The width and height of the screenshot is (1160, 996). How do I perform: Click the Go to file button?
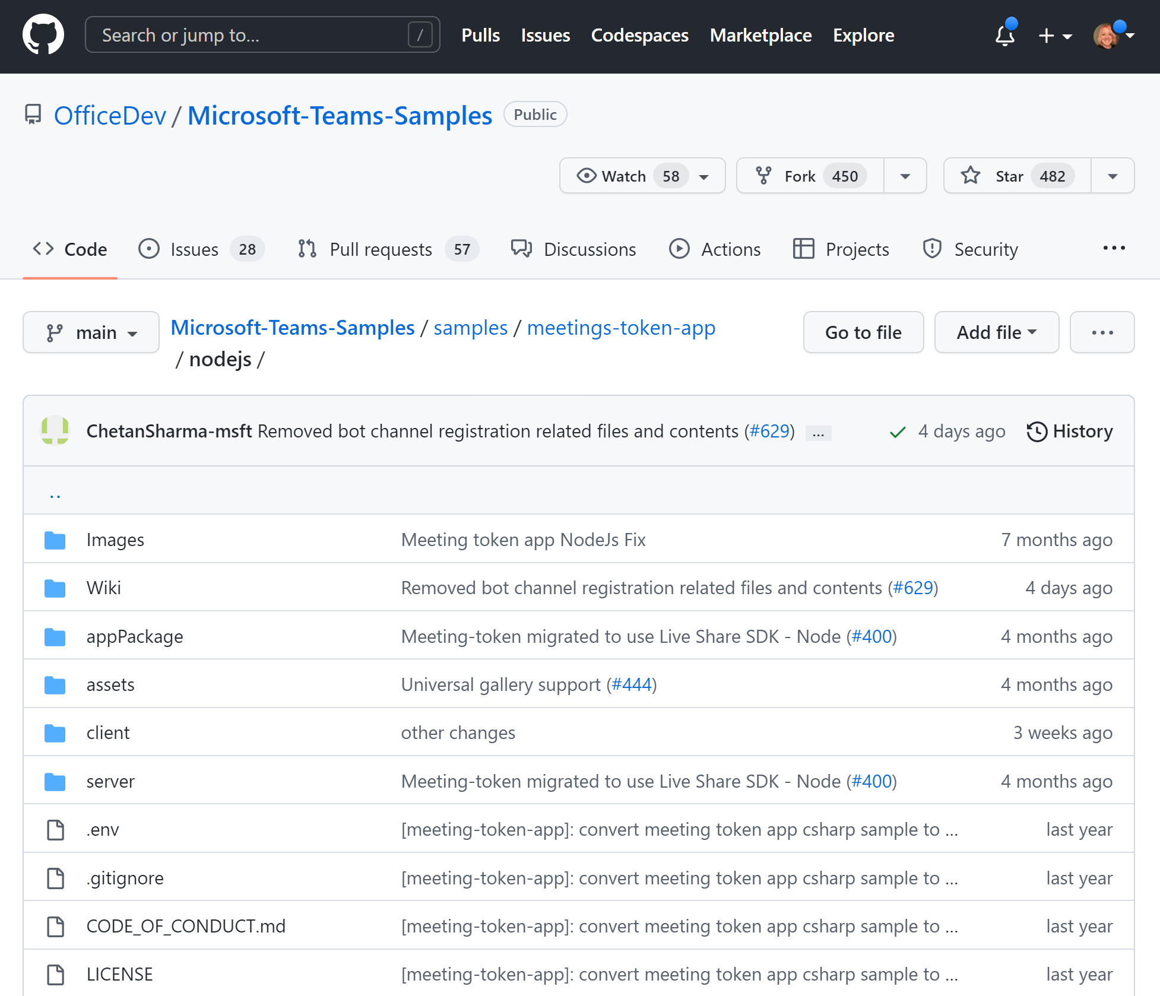[x=863, y=331]
